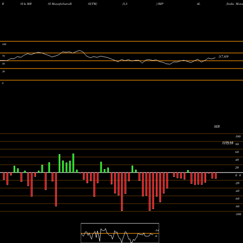Click the MR axis label -60
243x243 pixels.
[x=237, y=199]
